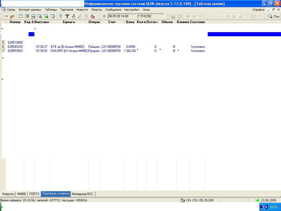
Task: Click the bar chart histogram icon
Action: [173, 16]
